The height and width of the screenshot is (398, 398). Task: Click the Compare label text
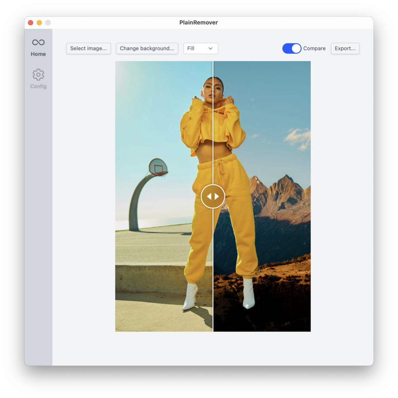point(314,48)
